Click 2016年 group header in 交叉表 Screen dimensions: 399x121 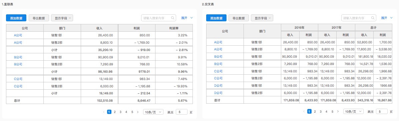[300, 27]
